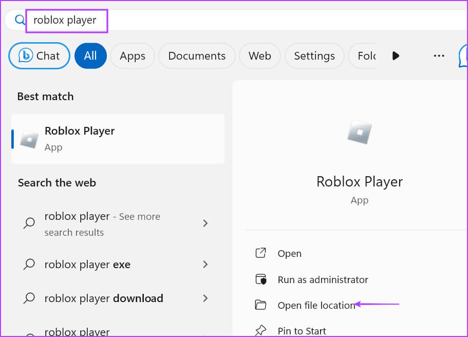Image resolution: width=468 pixels, height=337 pixels.
Task: Click the search icon next to 'roblox player exe'
Action: point(29,264)
